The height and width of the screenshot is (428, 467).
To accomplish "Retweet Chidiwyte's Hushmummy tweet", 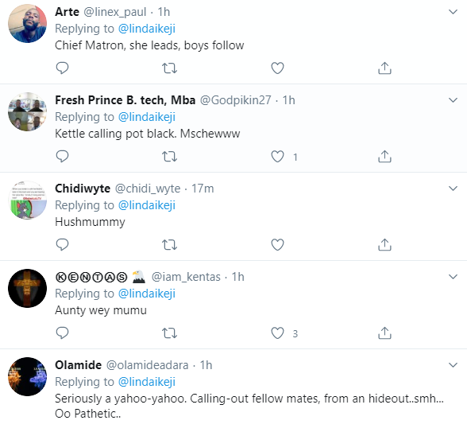I will 169,244.
